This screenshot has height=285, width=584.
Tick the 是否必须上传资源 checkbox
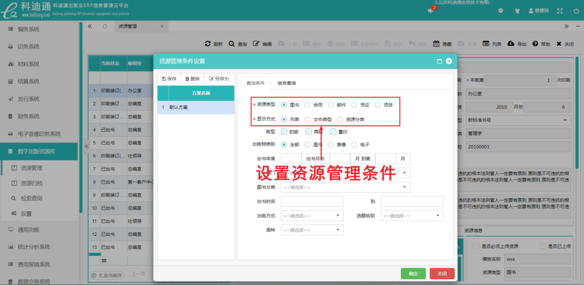click(x=476, y=247)
